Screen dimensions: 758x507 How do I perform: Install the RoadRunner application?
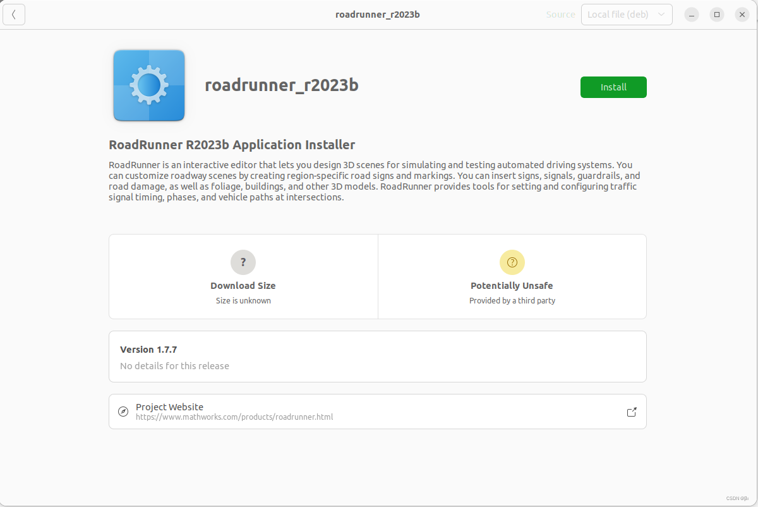(x=613, y=87)
